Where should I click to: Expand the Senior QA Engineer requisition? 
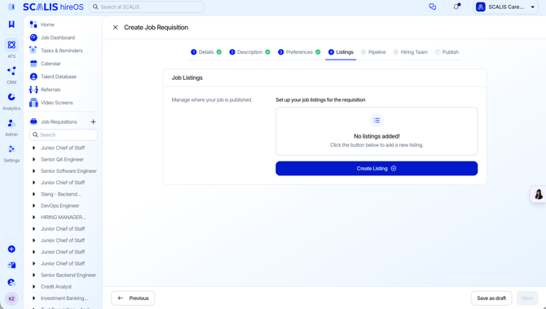pyautogui.click(x=33, y=160)
